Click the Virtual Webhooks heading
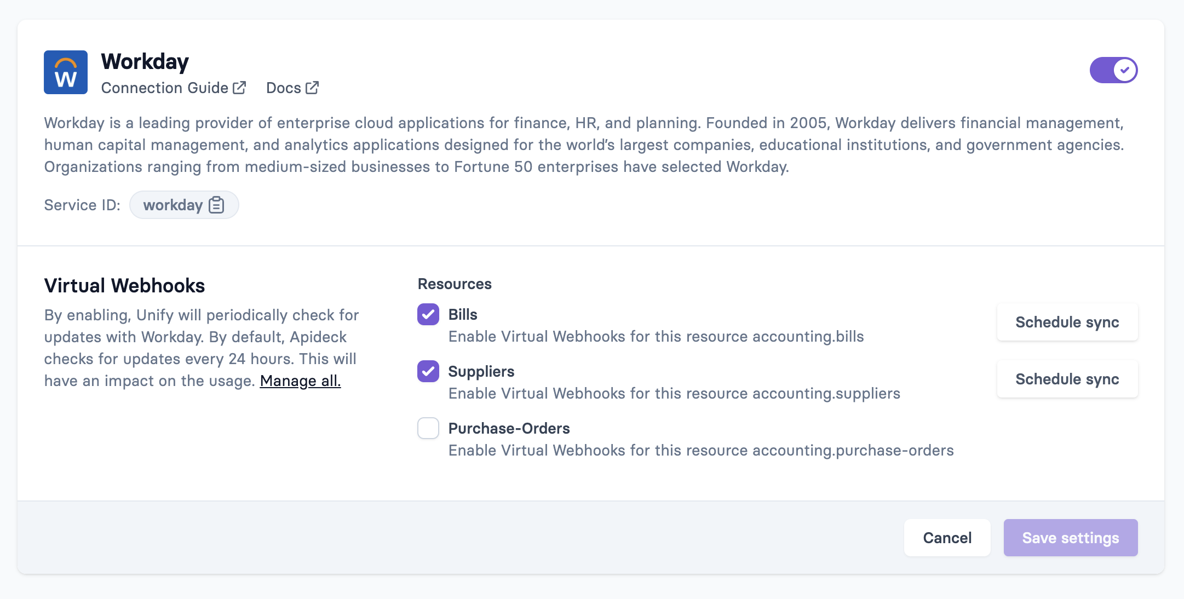The image size is (1184, 599). pos(124,286)
